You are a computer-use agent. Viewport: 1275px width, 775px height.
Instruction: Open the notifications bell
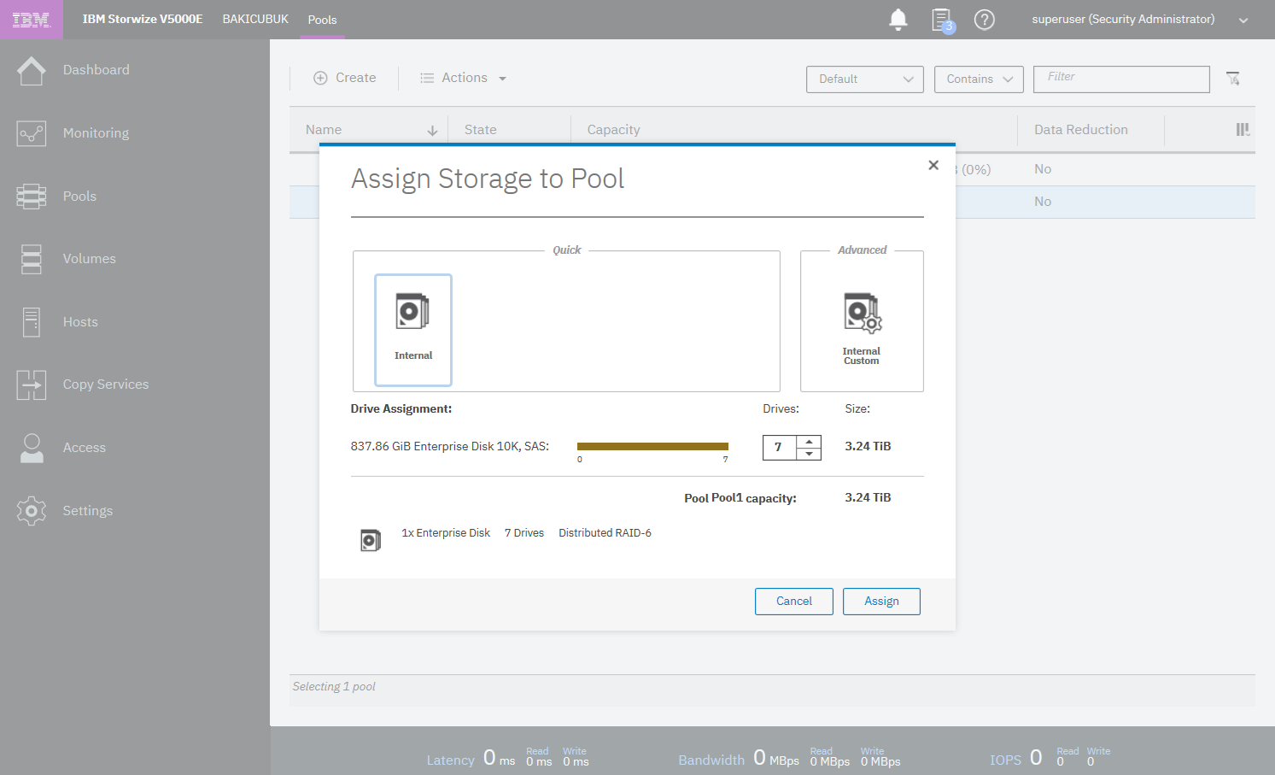coord(898,20)
